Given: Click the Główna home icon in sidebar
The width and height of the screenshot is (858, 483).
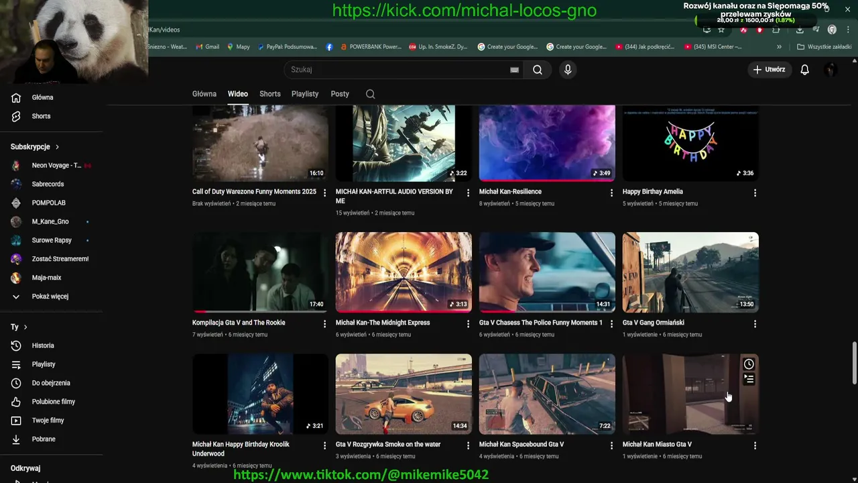Looking at the screenshot, I should point(16,98).
